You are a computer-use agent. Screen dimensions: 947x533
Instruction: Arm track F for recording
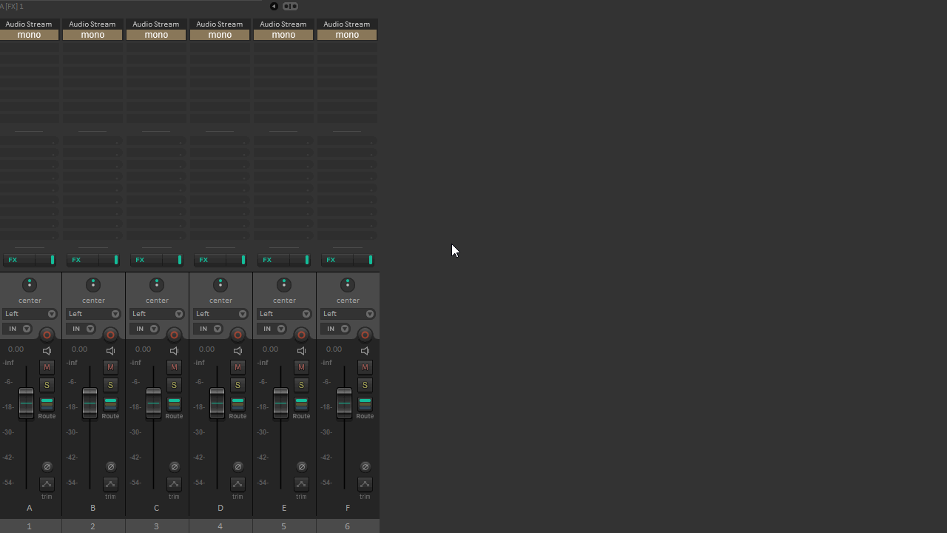coord(365,335)
